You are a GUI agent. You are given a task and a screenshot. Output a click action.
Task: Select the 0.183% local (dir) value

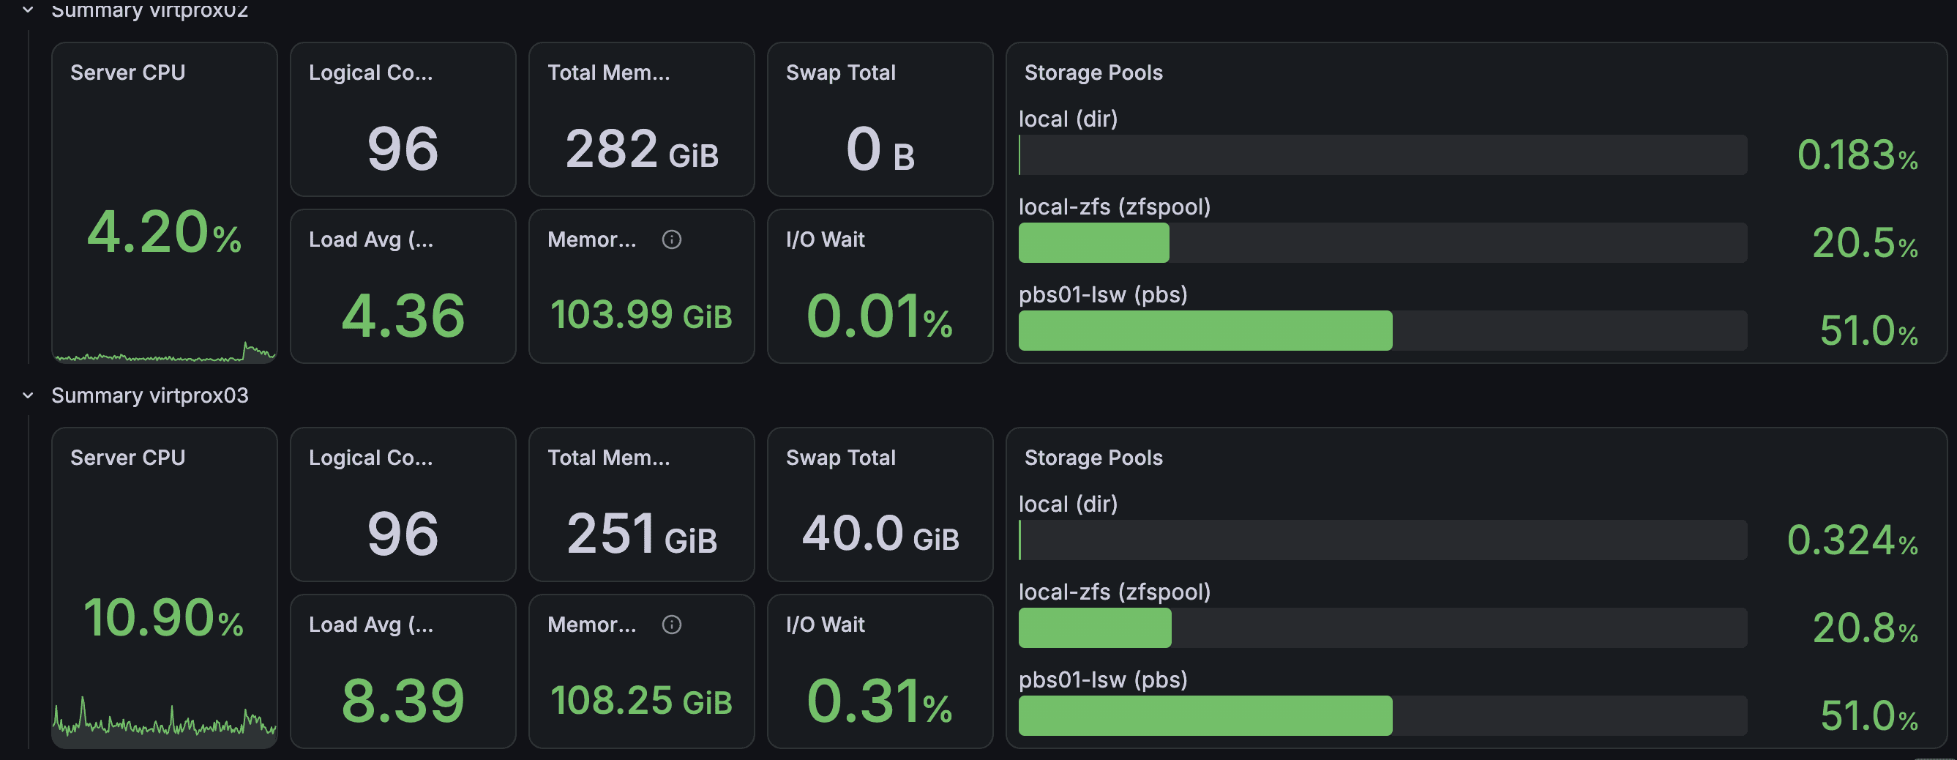coord(1857,156)
